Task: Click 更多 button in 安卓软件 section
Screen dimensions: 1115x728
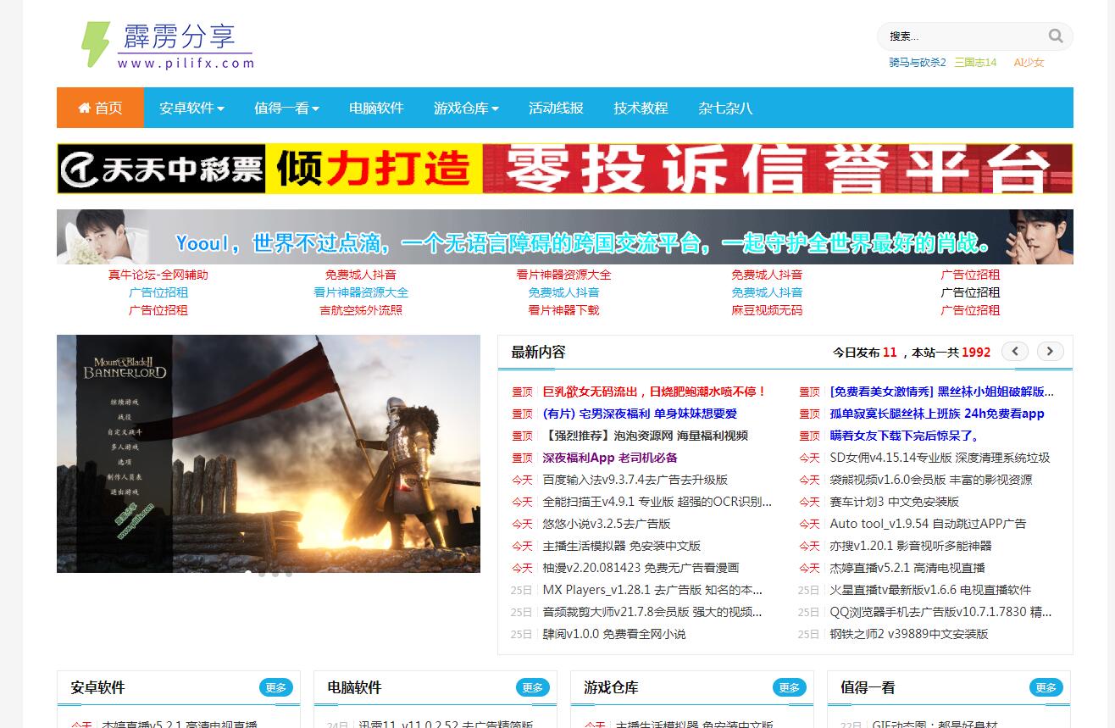Action: [276, 687]
